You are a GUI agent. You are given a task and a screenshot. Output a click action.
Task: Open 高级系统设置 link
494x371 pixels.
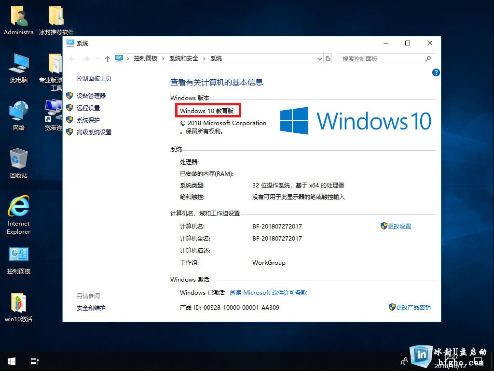point(94,132)
